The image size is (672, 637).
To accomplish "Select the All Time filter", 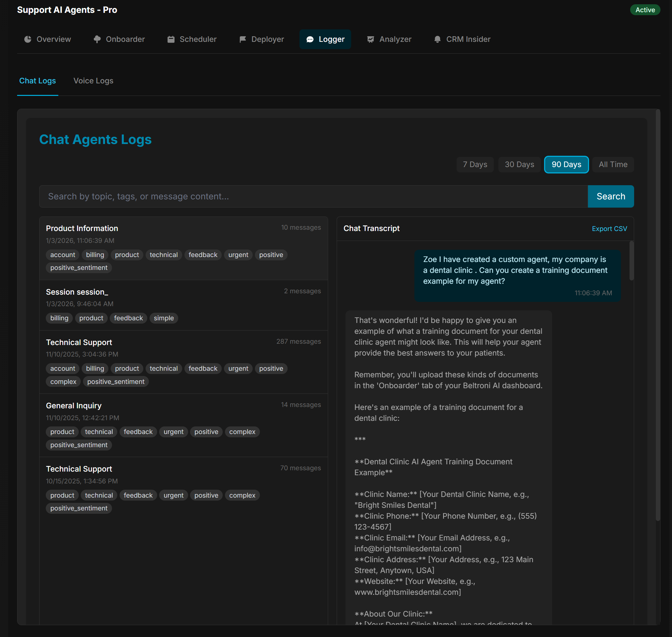I will click(613, 165).
